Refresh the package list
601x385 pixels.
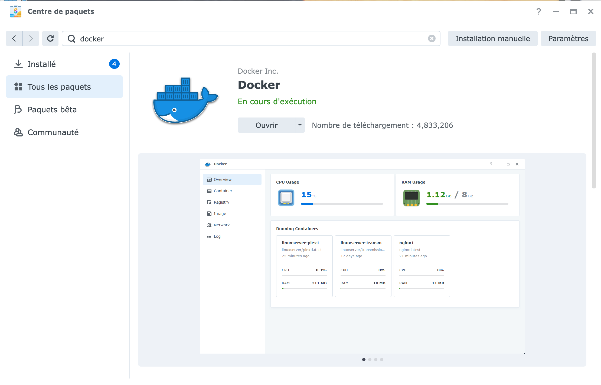50,38
